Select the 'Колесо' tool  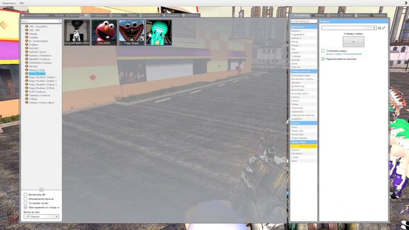[x=304, y=101]
